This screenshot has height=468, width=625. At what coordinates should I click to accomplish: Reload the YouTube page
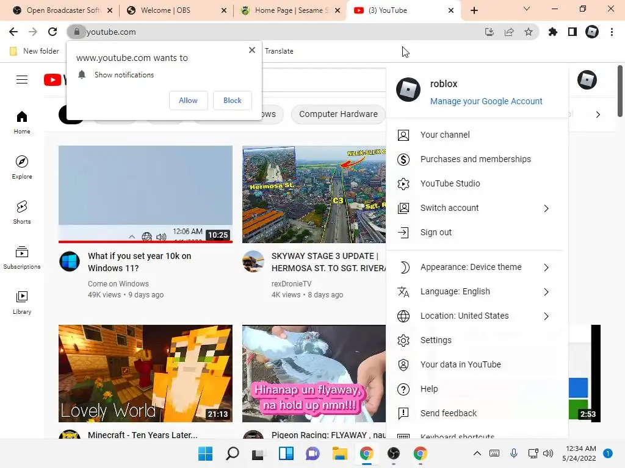click(x=52, y=32)
